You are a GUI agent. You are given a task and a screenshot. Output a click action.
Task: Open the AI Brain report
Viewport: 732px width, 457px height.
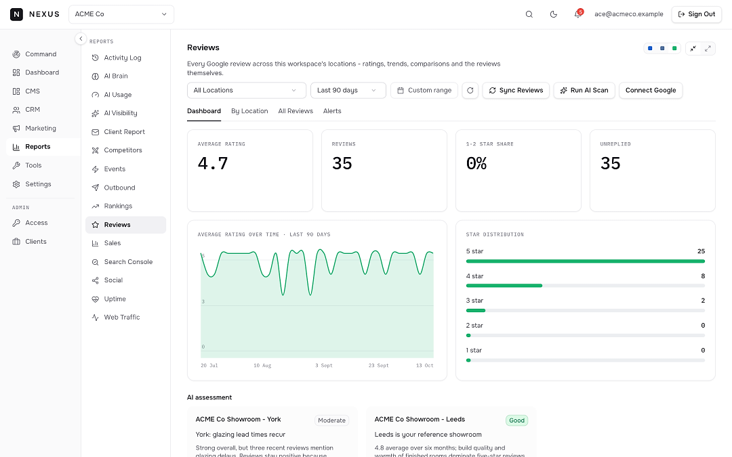pyautogui.click(x=125, y=76)
